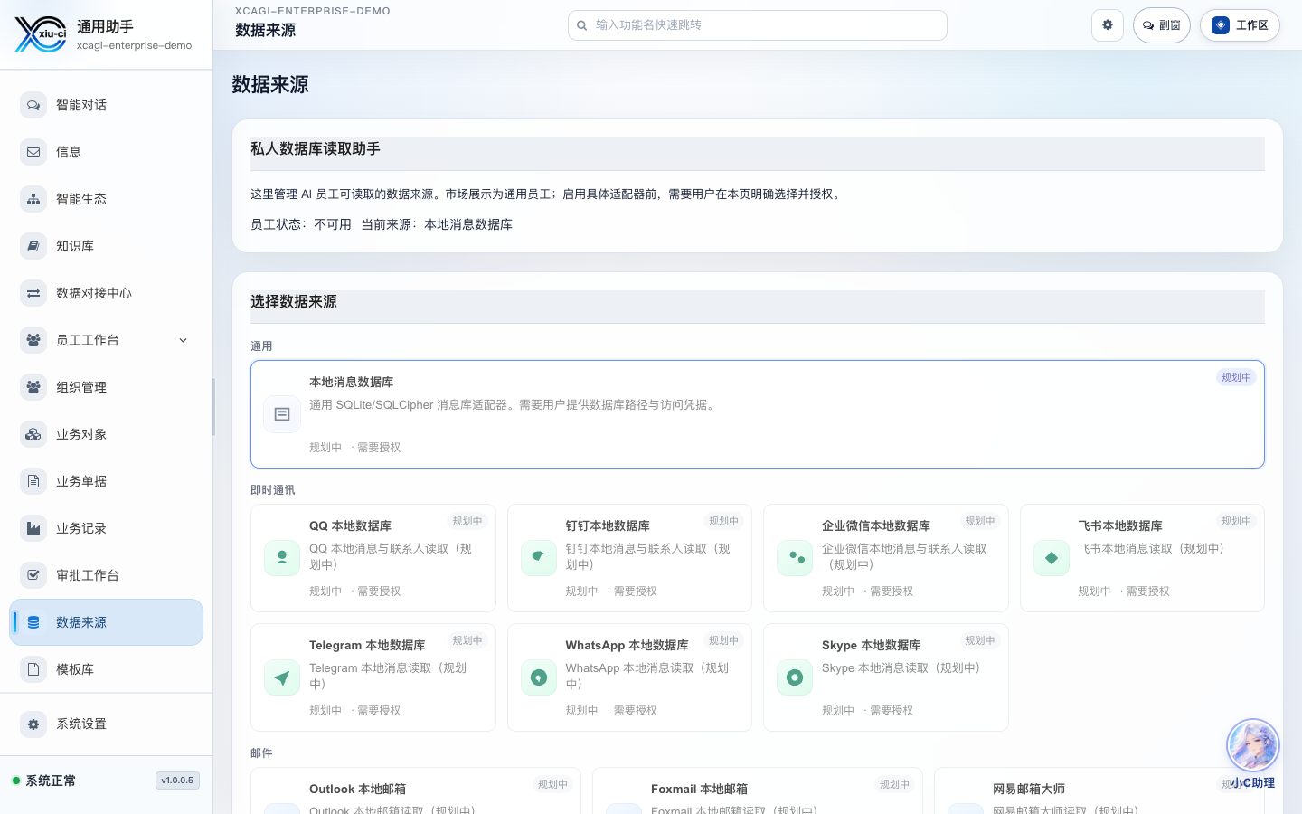
Task: Click the 数据对接中心 exchange arrows icon
Action: [33, 293]
